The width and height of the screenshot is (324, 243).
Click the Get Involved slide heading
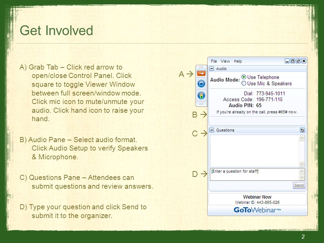(x=56, y=31)
